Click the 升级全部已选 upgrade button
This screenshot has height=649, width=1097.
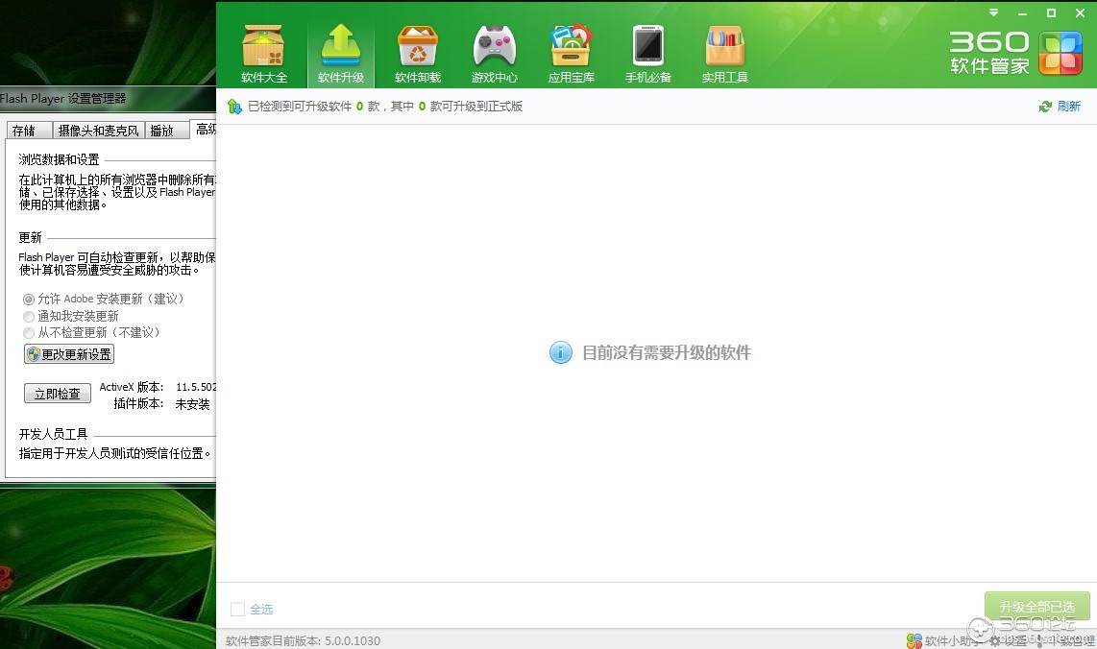1036,607
